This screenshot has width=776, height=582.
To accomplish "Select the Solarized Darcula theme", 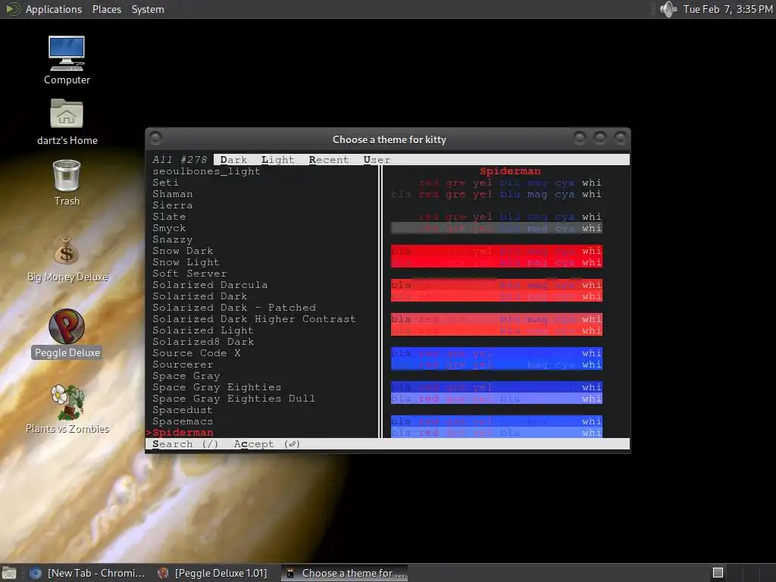I will (210, 285).
